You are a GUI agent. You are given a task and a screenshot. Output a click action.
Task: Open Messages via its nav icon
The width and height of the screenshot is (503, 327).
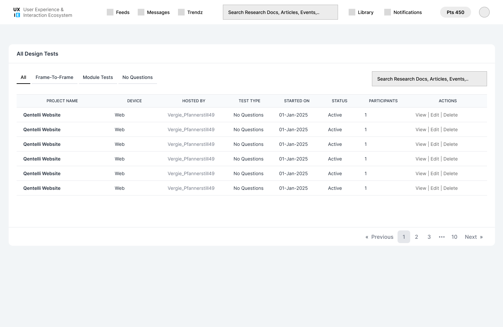141,12
